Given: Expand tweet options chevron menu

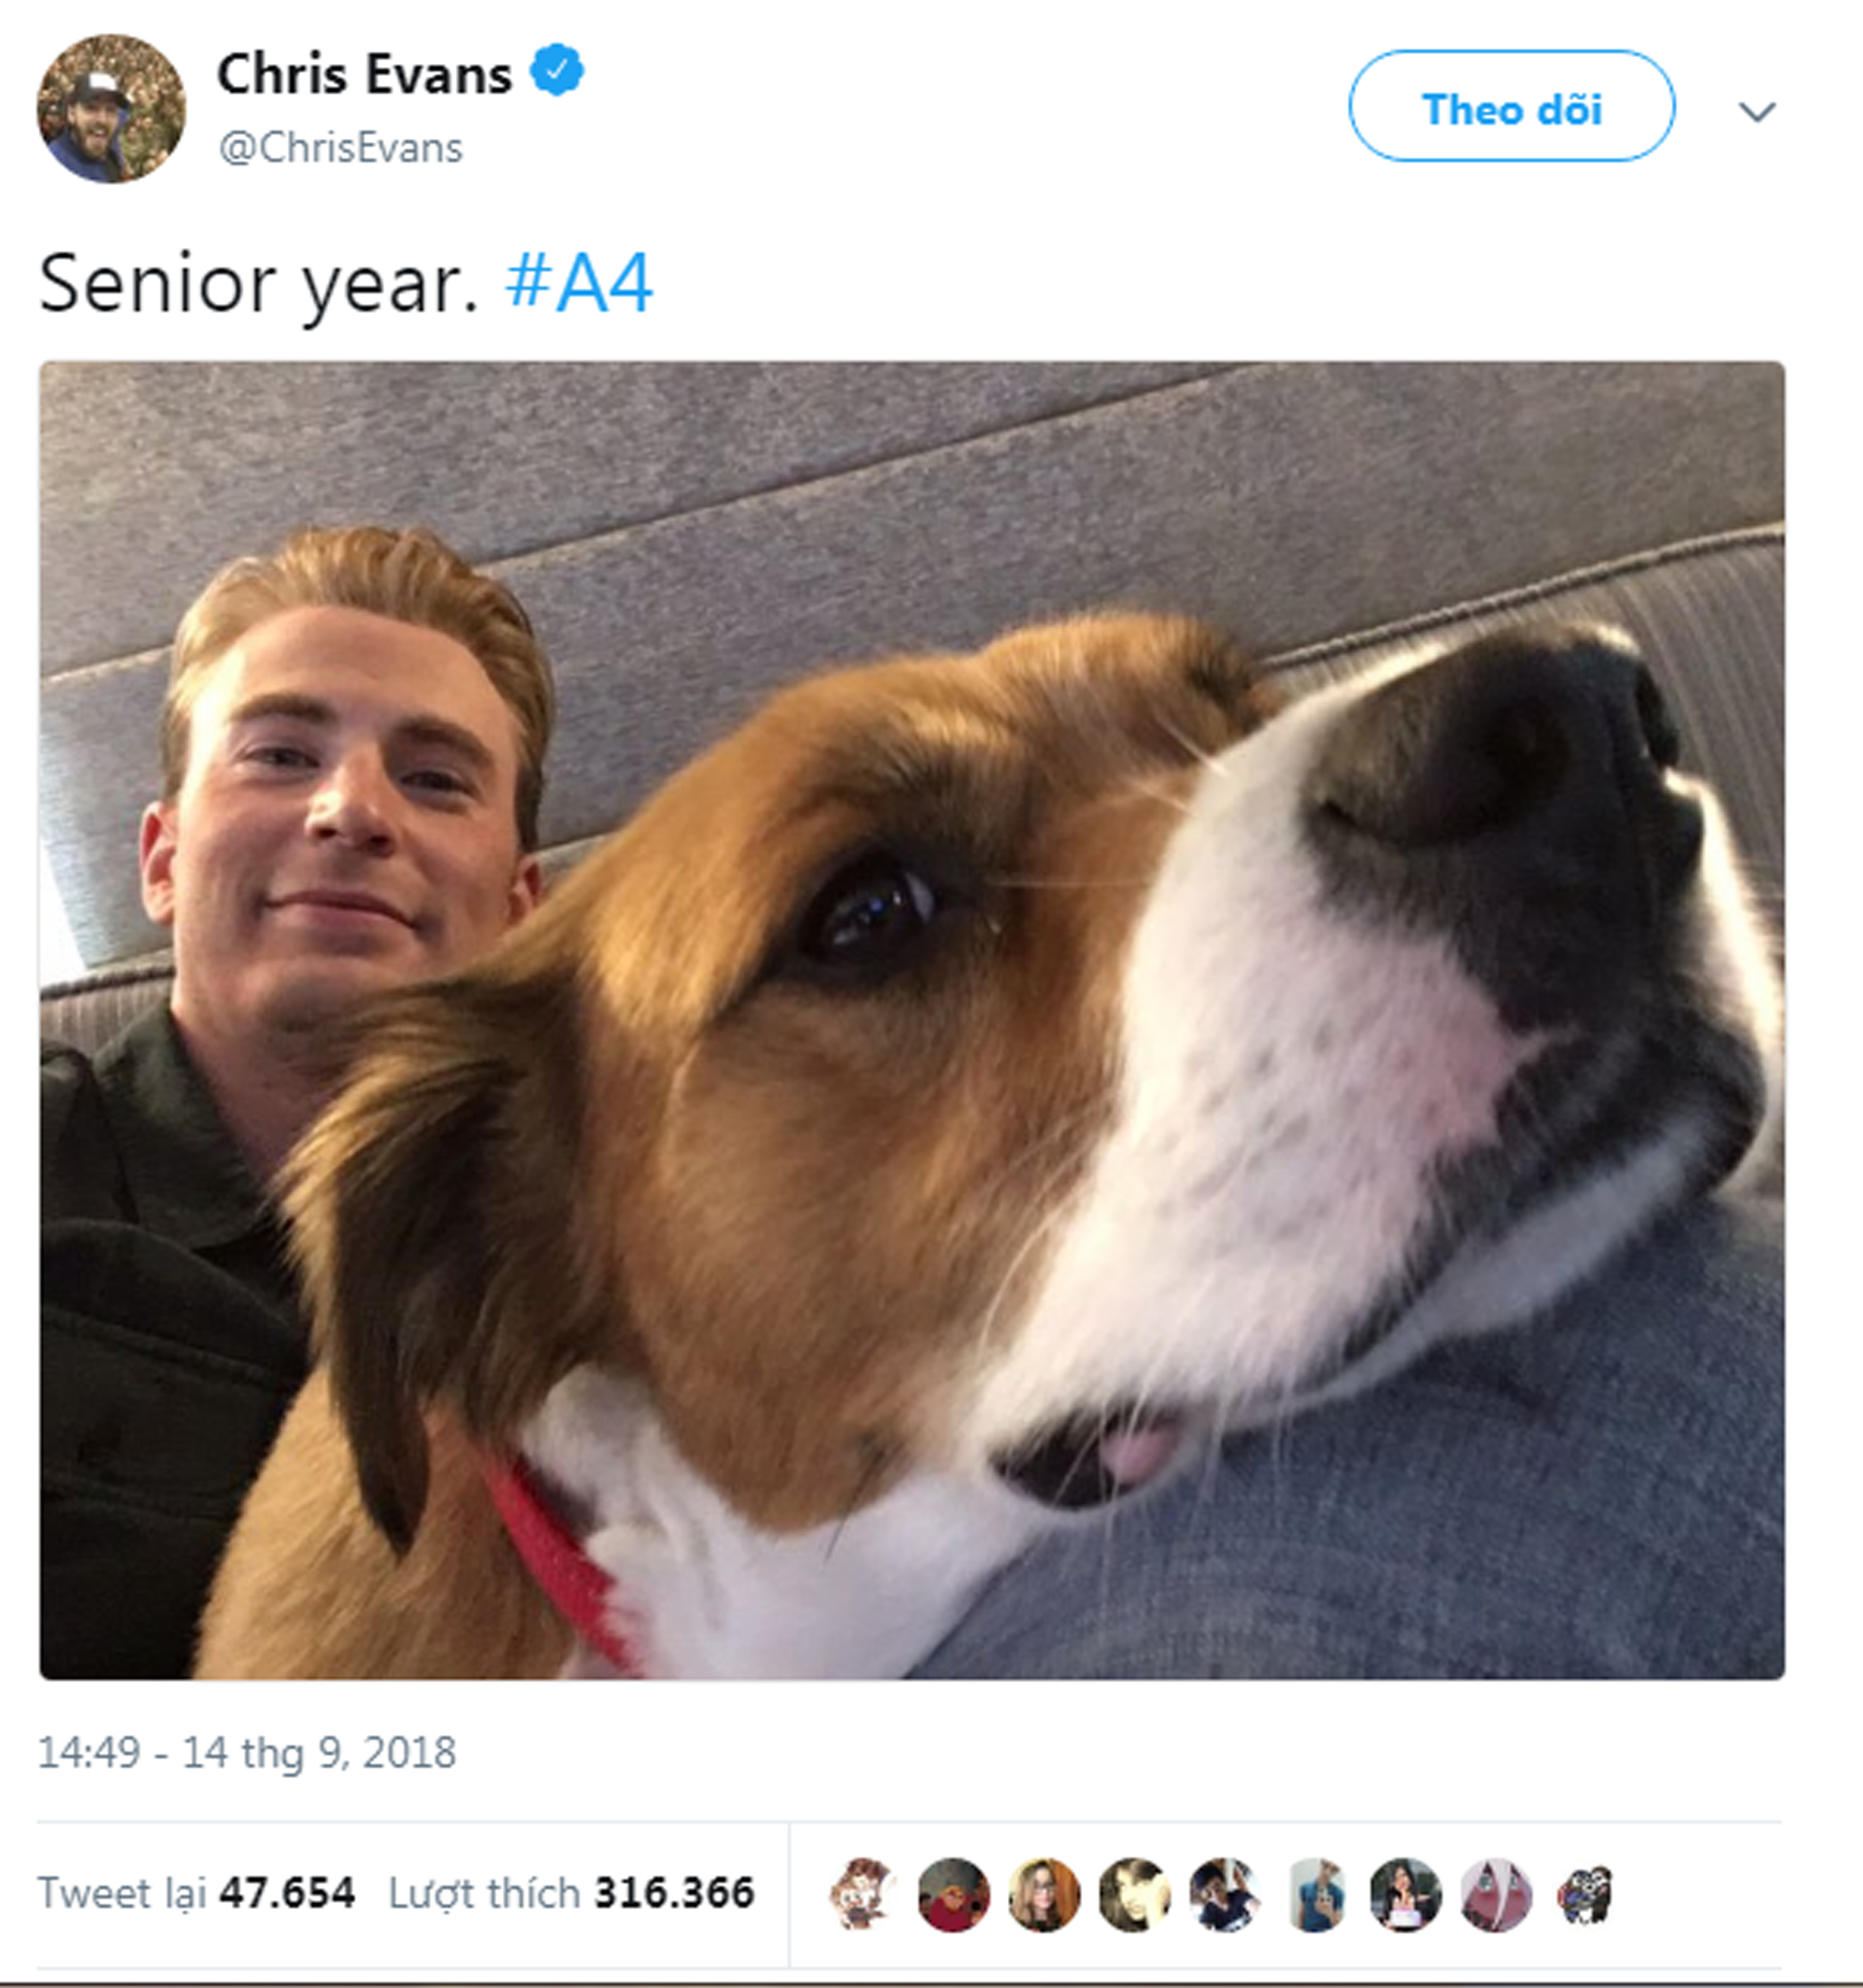Looking at the screenshot, I should tap(1757, 111).
